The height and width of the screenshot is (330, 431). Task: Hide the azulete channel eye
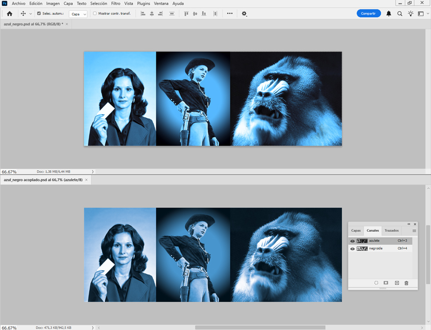pos(352,241)
